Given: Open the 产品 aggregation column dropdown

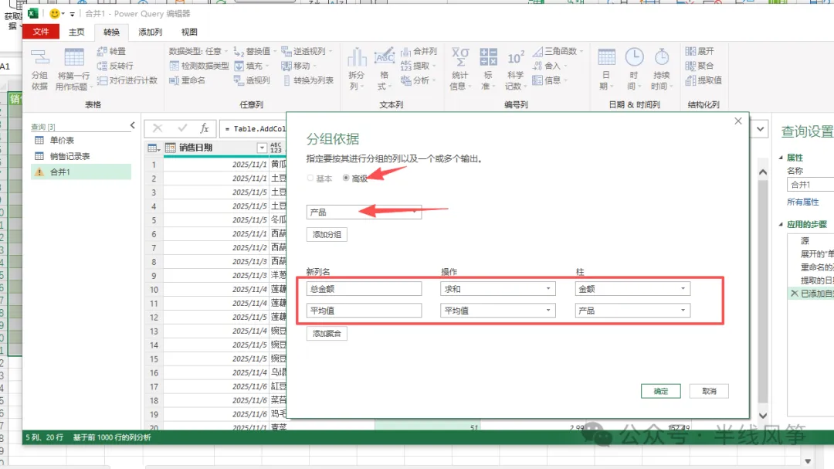Looking at the screenshot, I should click(x=633, y=311).
